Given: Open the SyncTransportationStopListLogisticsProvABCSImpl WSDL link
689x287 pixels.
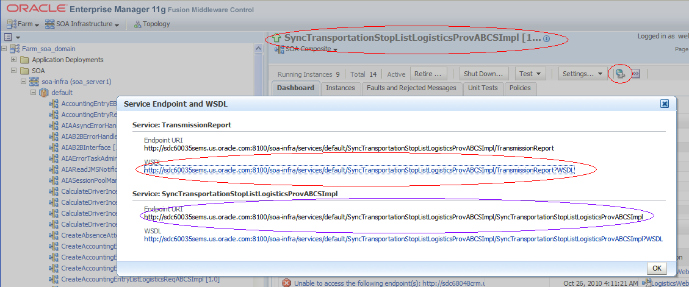Looking at the screenshot, I should click(x=403, y=239).
